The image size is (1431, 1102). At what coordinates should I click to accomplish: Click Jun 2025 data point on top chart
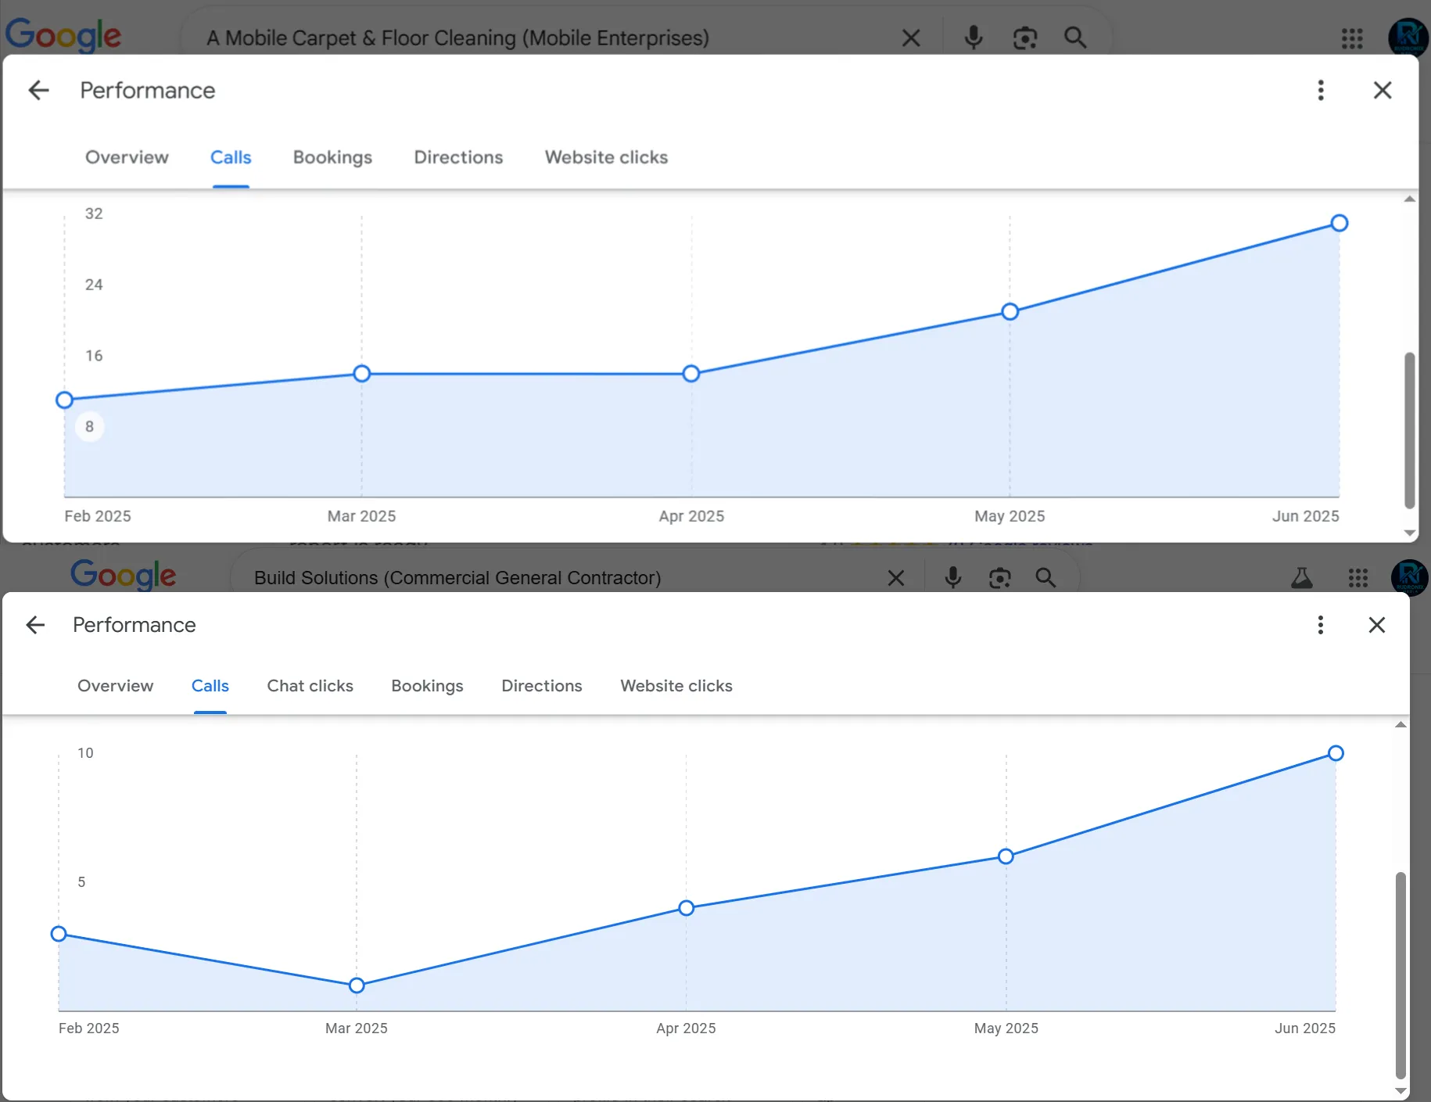click(1339, 224)
